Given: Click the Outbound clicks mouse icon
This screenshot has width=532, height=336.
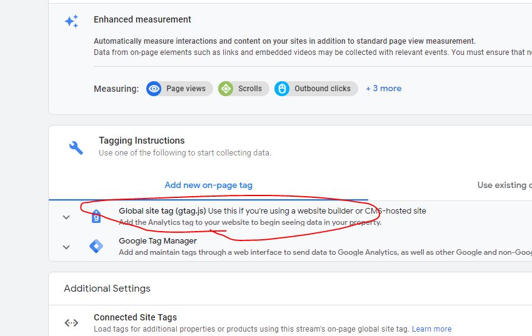Looking at the screenshot, I should pos(282,89).
